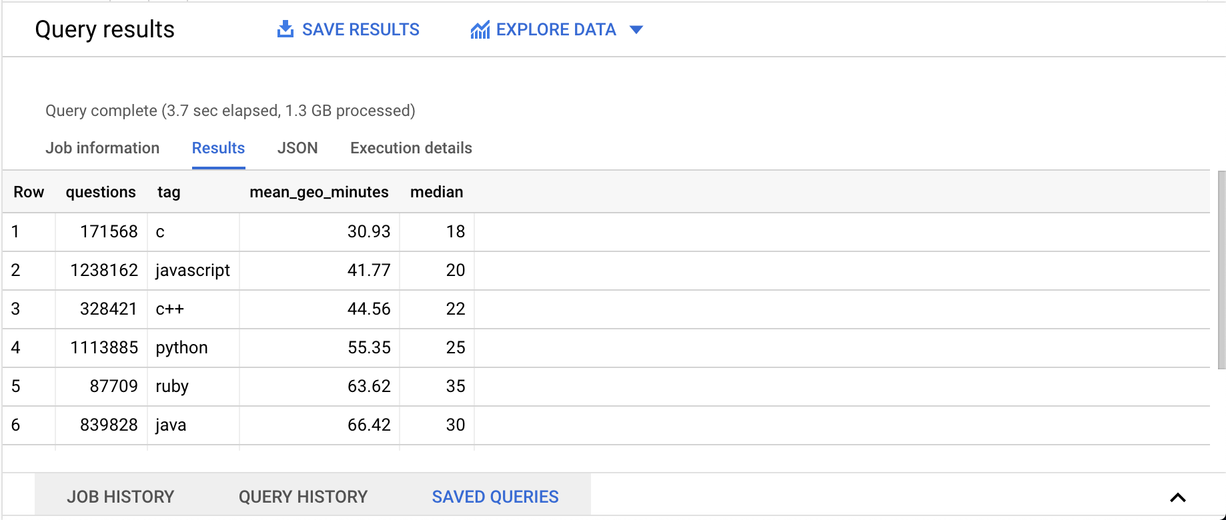The height and width of the screenshot is (520, 1226).
Task: Click row number 6 cell
Action: click(29, 425)
